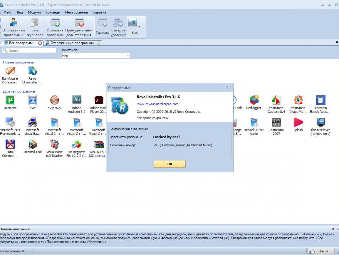Open the Модули menu

click(x=34, y=12)
